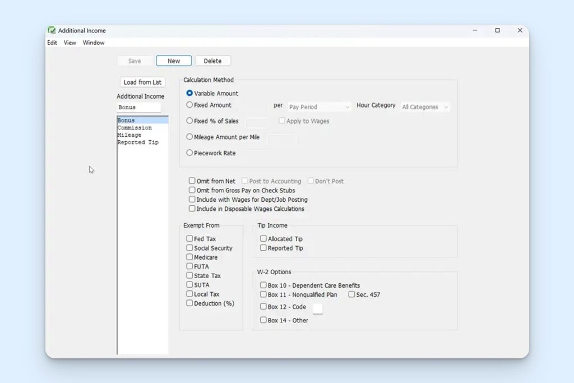Click the Fixed % of Sales value field
Screen dimensions: 574x383
click(x=257, y=122)
